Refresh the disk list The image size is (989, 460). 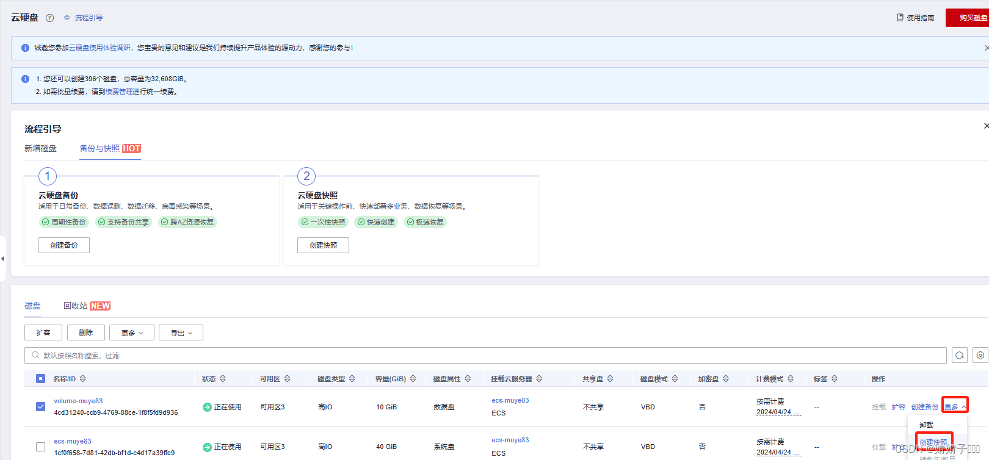pos(960,355)
